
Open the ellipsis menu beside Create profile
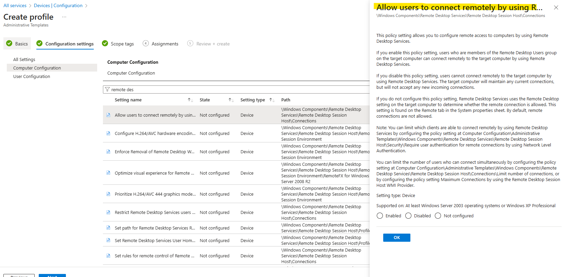point(64,17)
